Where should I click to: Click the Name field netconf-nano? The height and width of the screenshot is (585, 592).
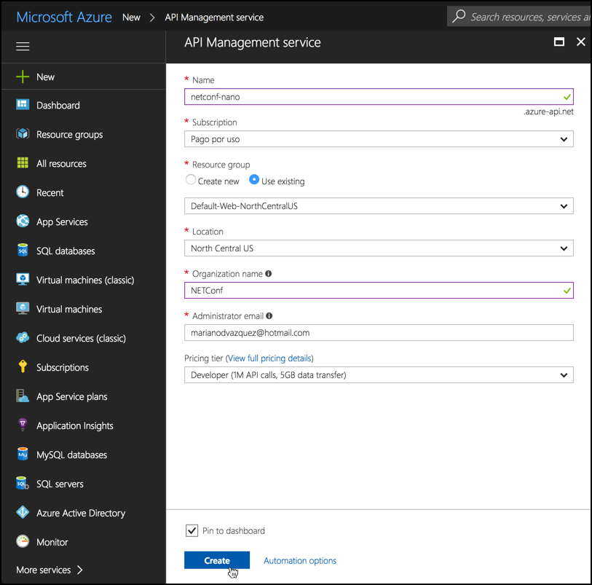[379, 97]
